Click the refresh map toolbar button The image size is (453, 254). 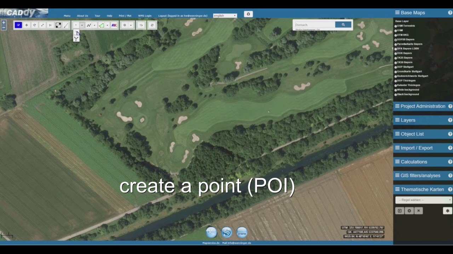coord(152,25)
